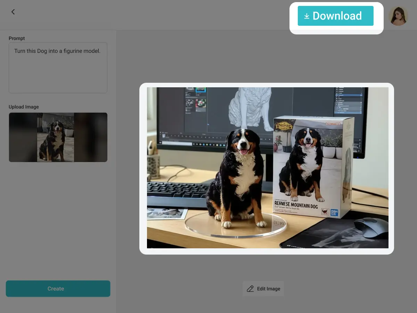Click the Upload Image label
The height and width of the screenshot is (313, 417).
coord(24,107)
